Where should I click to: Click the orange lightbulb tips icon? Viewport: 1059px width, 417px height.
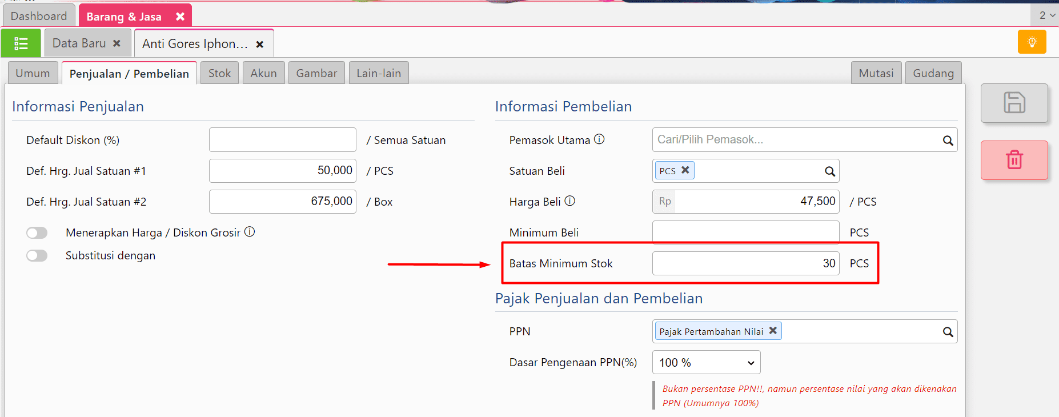1032,42
